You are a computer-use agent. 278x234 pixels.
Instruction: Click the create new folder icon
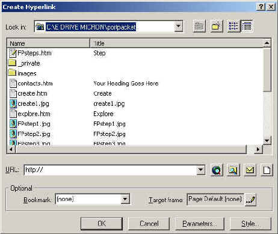[217, 26]
